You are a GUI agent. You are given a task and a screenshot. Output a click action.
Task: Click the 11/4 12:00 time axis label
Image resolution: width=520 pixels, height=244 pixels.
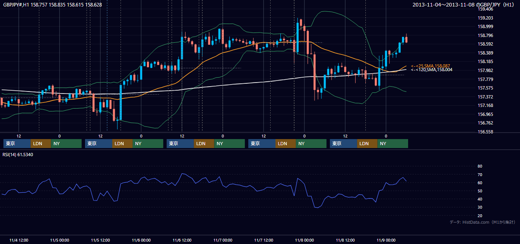point(18,240)
